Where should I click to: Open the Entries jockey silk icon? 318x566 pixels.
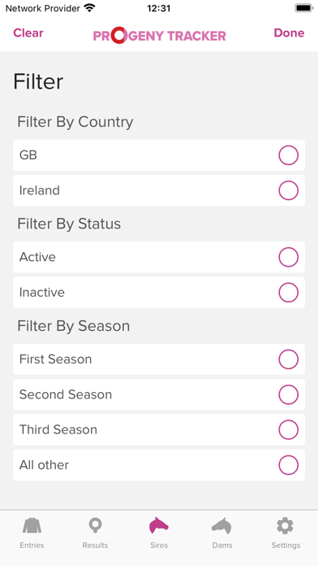pos(32,525)
